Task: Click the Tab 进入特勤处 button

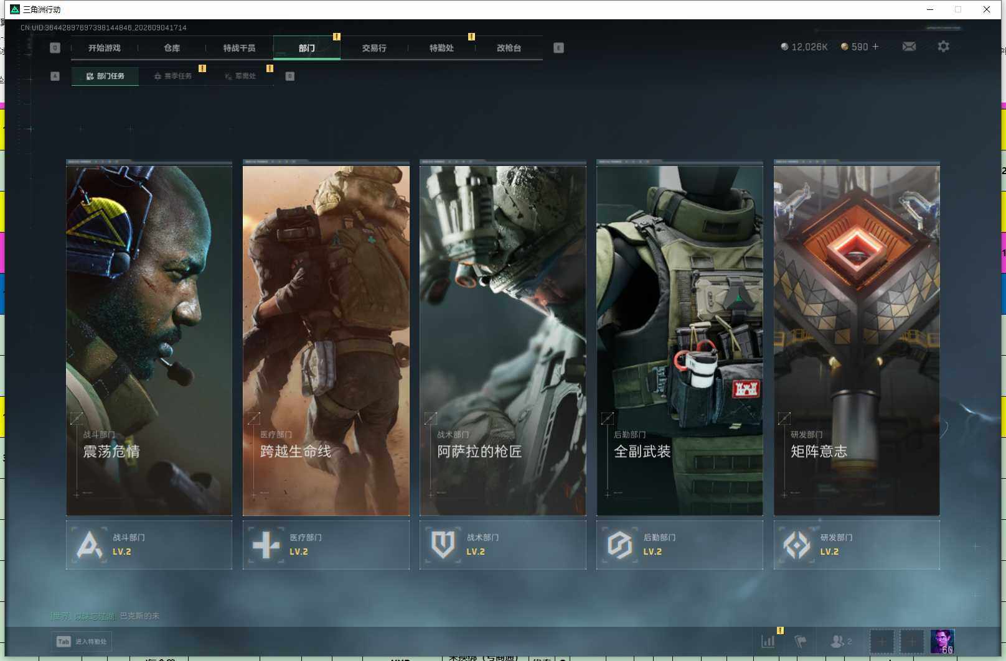Action: coord(83,641)
